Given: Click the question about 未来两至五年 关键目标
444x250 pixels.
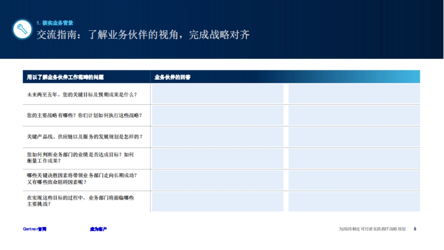Looking at the screenshot, I should point(81,94).
